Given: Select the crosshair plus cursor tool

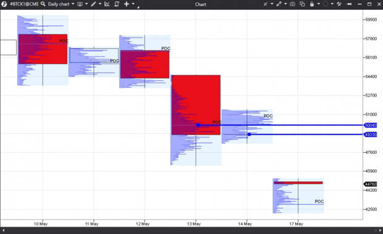Looking at the screenshot, I should point(126,4).
